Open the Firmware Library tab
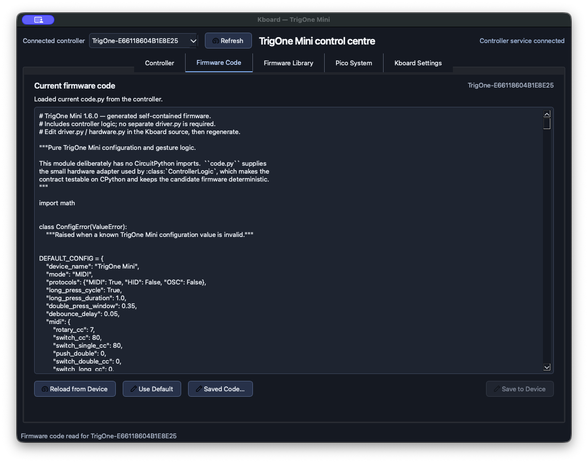 pos(289,63)
